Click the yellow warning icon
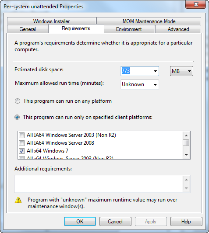This screenshot has width=209, height=233. (18, 200)
